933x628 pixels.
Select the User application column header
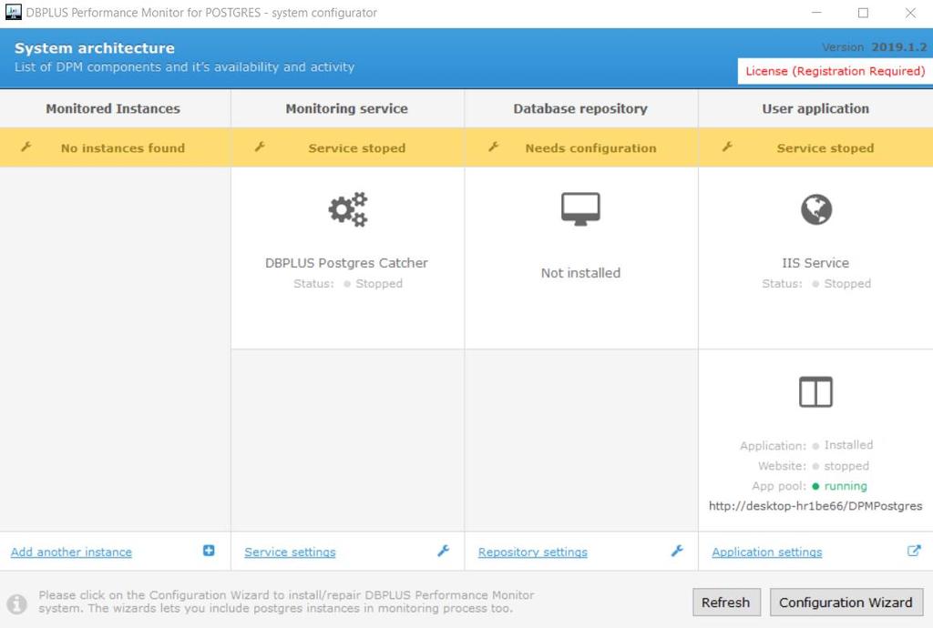(x=815, y=108)
